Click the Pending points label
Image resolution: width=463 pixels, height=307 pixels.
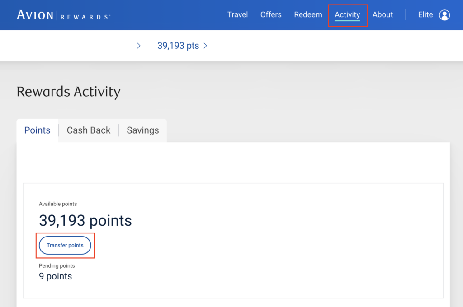(57, 266)
